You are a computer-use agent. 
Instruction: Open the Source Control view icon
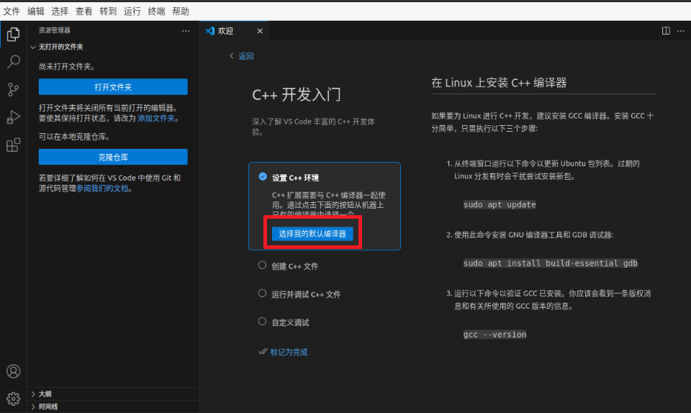point(13,89)
